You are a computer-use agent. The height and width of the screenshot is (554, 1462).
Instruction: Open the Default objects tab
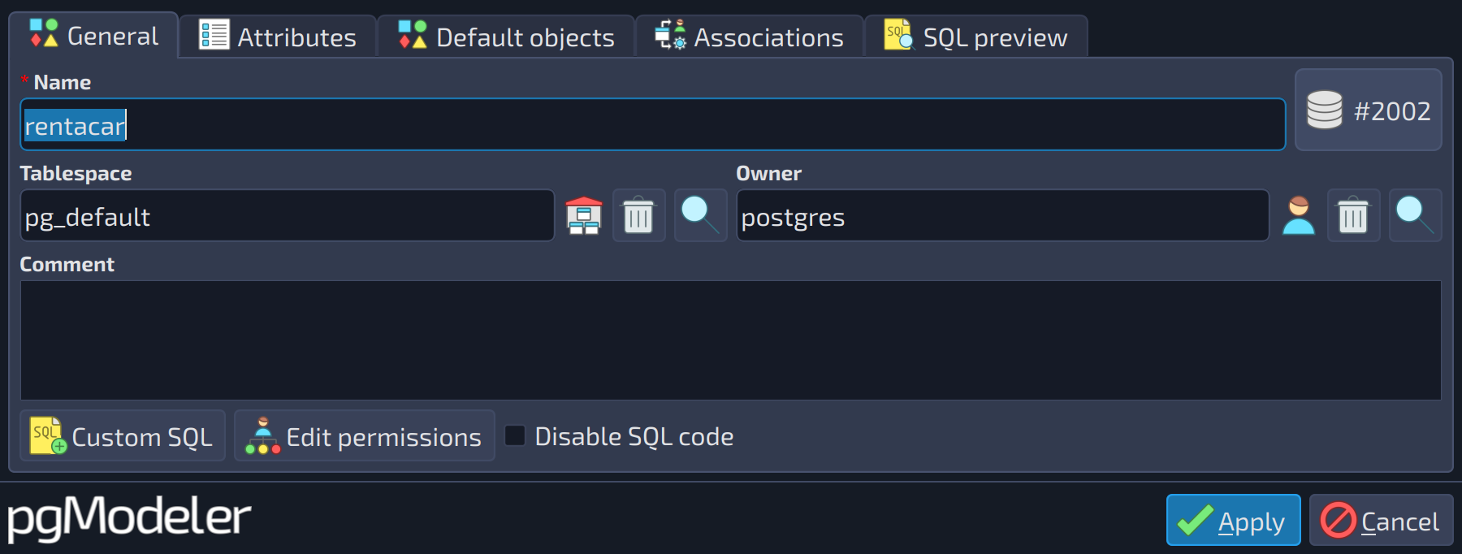click(x=506, y=37)
